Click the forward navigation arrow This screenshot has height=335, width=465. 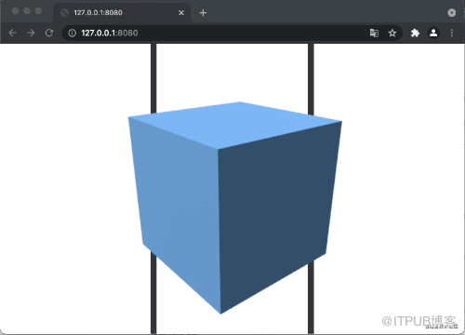(31, 33)
